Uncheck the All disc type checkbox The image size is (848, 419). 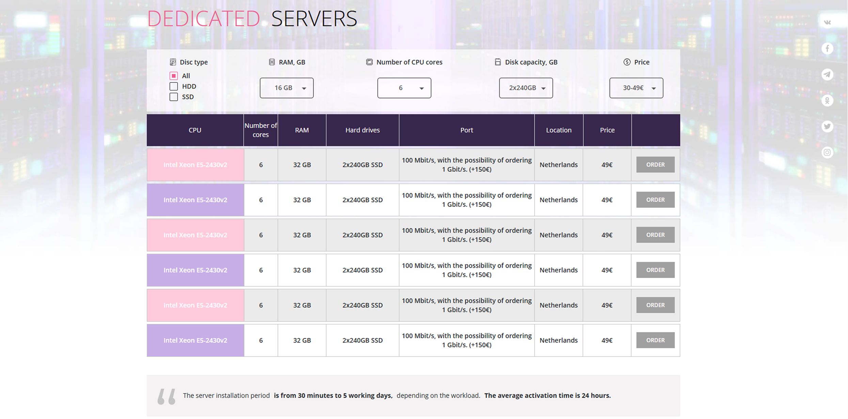coord(174,76)
